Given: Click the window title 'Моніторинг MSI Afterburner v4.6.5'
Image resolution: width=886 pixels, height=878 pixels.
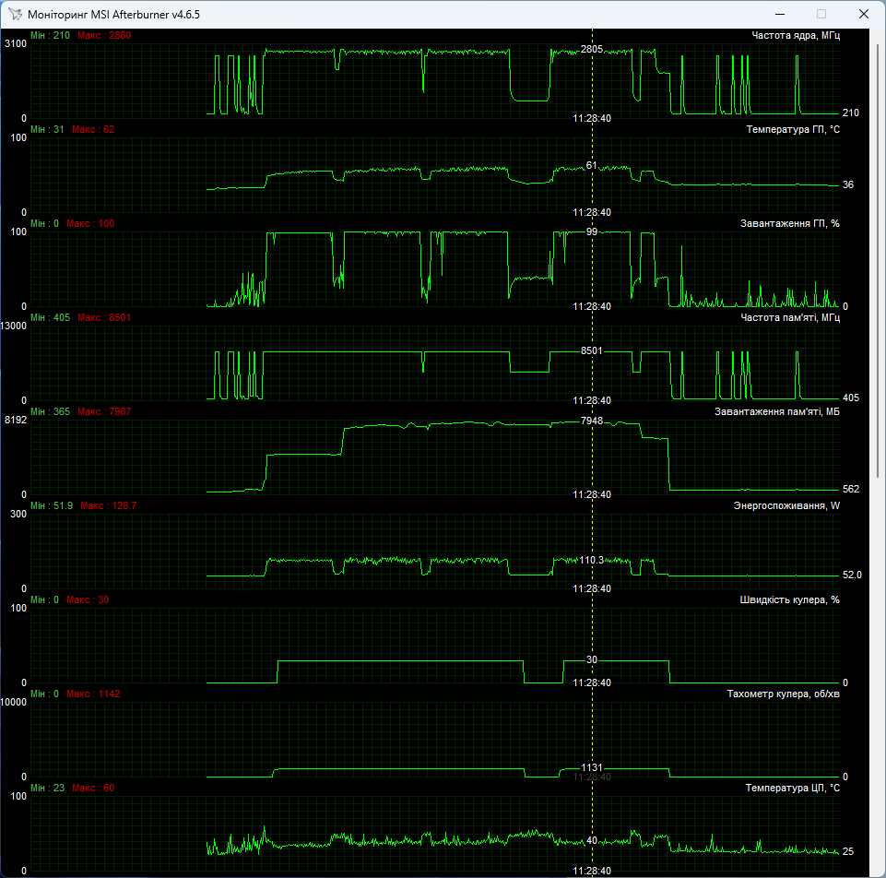Looking at the screenshot, I should (x=113, y=15).
